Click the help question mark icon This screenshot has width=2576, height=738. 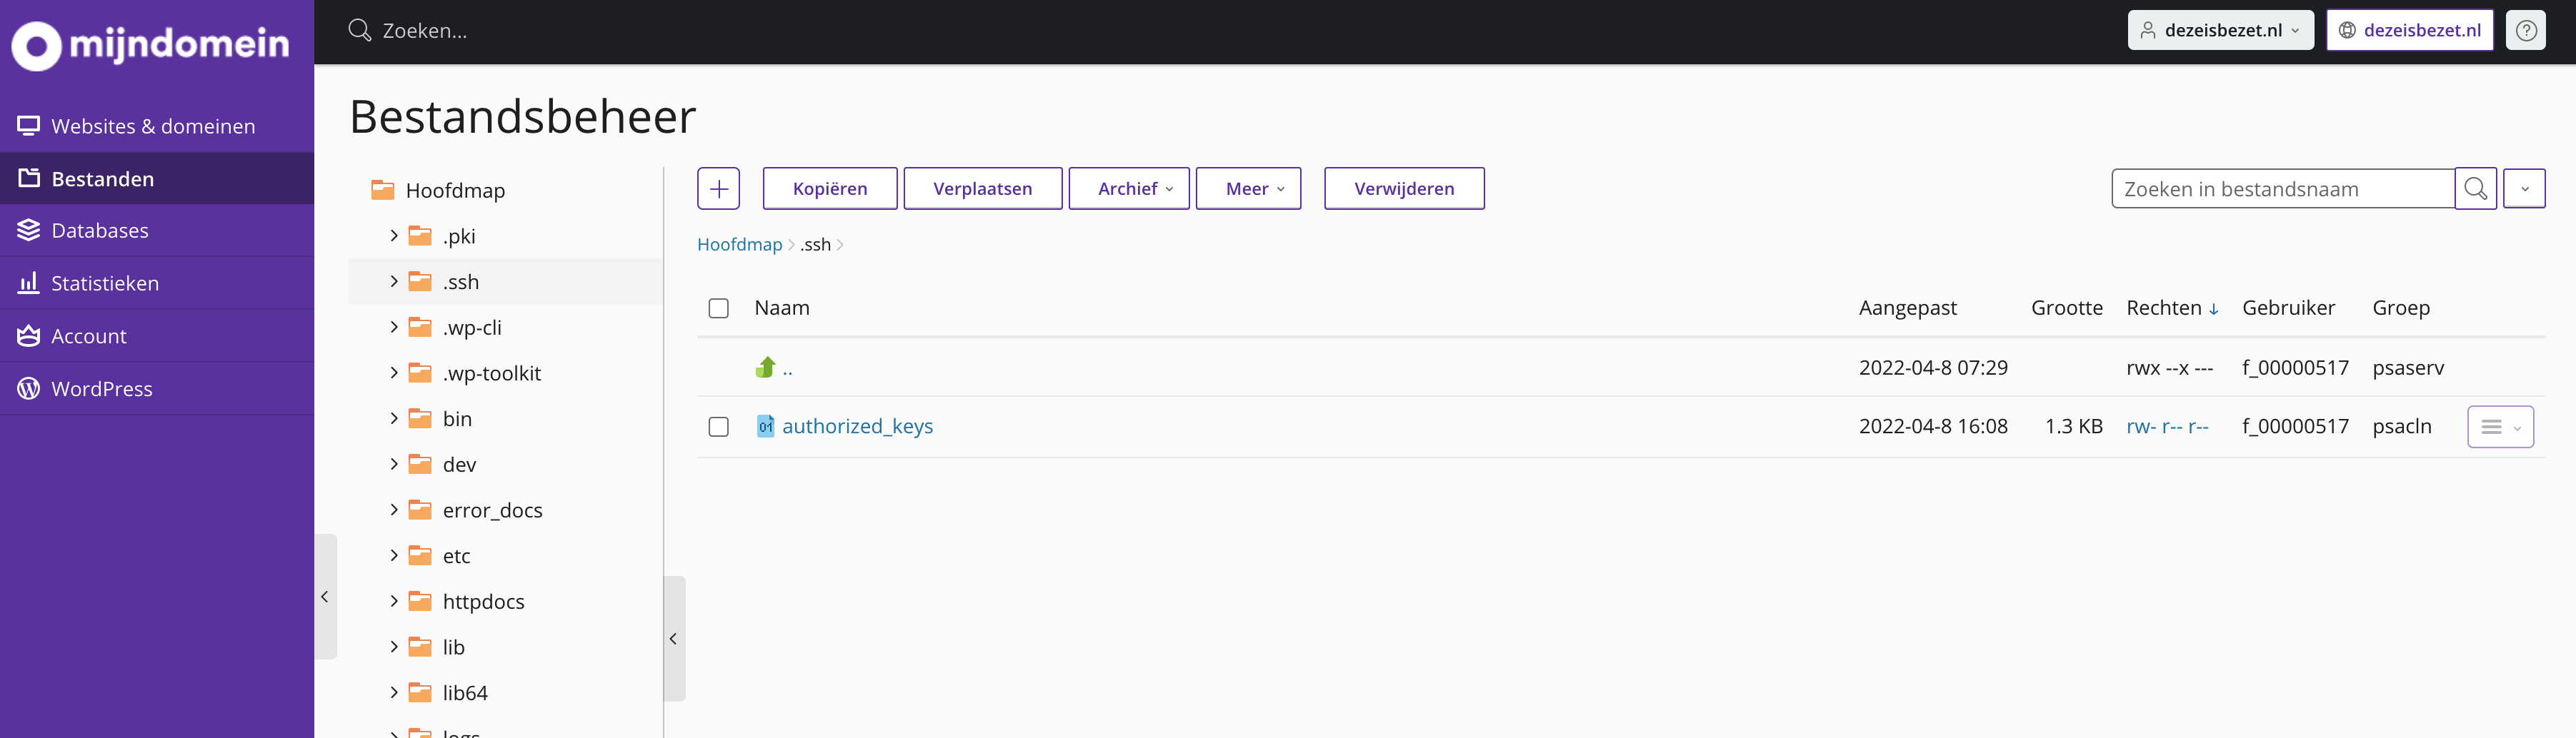click(2525, 30)
